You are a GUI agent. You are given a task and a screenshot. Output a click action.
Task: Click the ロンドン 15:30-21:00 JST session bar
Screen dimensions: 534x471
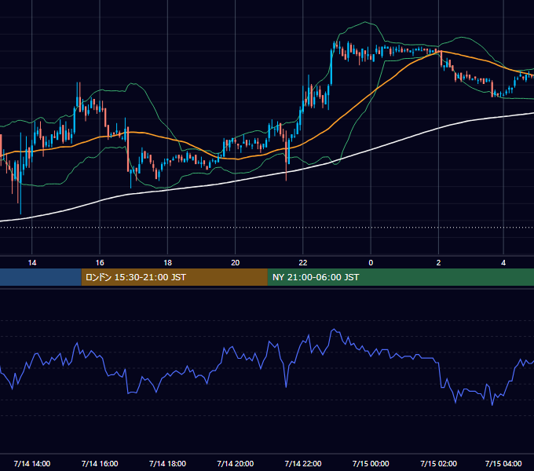pyautogui.click(x=174, y=277)
